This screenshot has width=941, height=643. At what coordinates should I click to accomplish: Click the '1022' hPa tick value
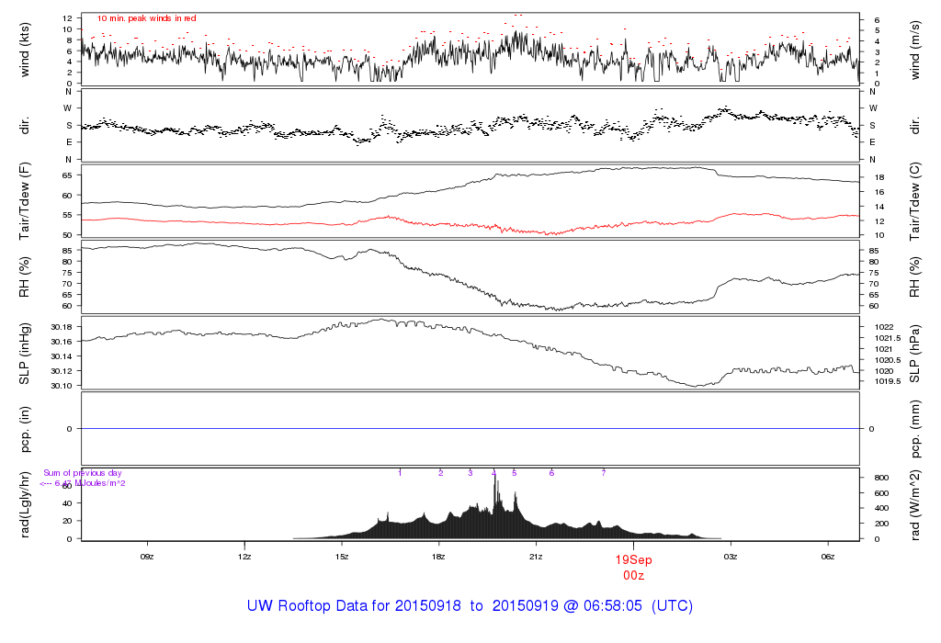click(884, 327)
